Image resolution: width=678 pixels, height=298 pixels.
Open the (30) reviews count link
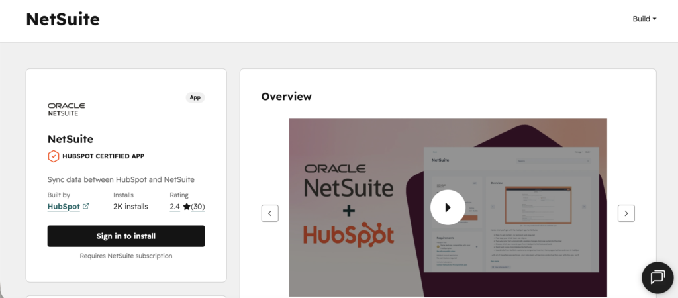[198, 207]
